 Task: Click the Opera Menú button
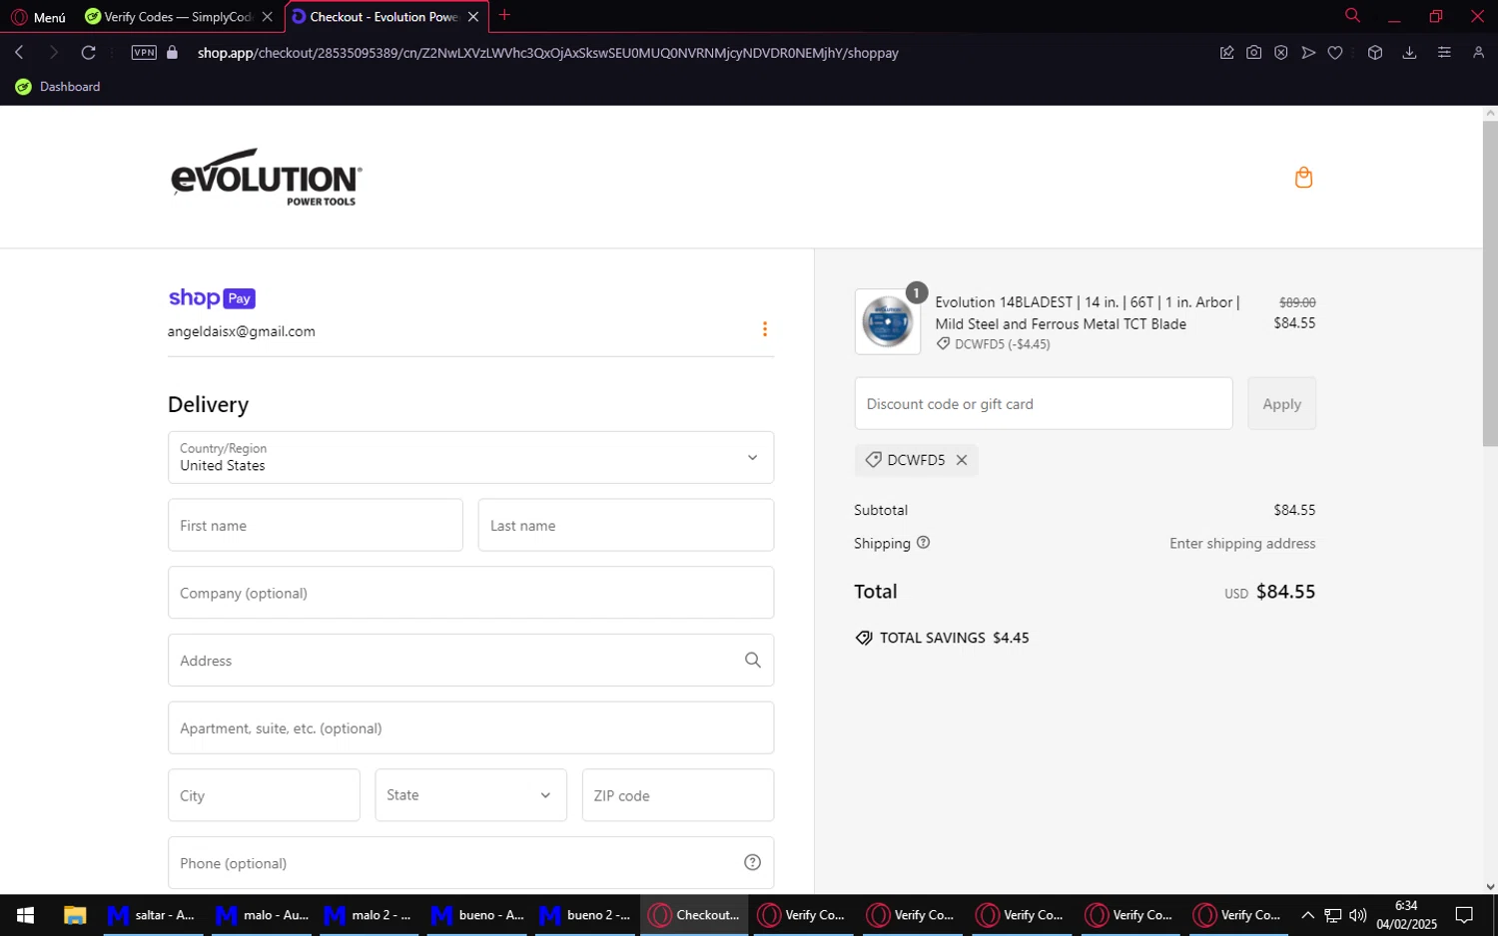pyautogui.click(x=39, y=17)
